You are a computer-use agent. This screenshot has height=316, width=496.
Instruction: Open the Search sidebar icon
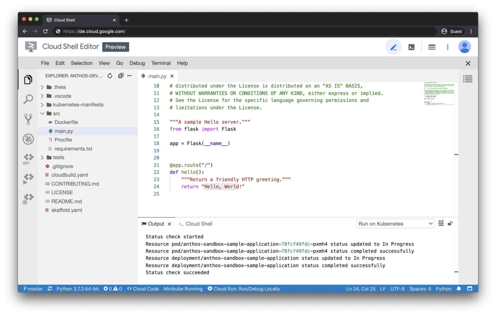click(28, 99)
